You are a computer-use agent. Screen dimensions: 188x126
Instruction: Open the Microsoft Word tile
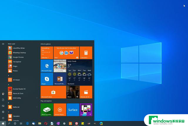tap(60, 79)
